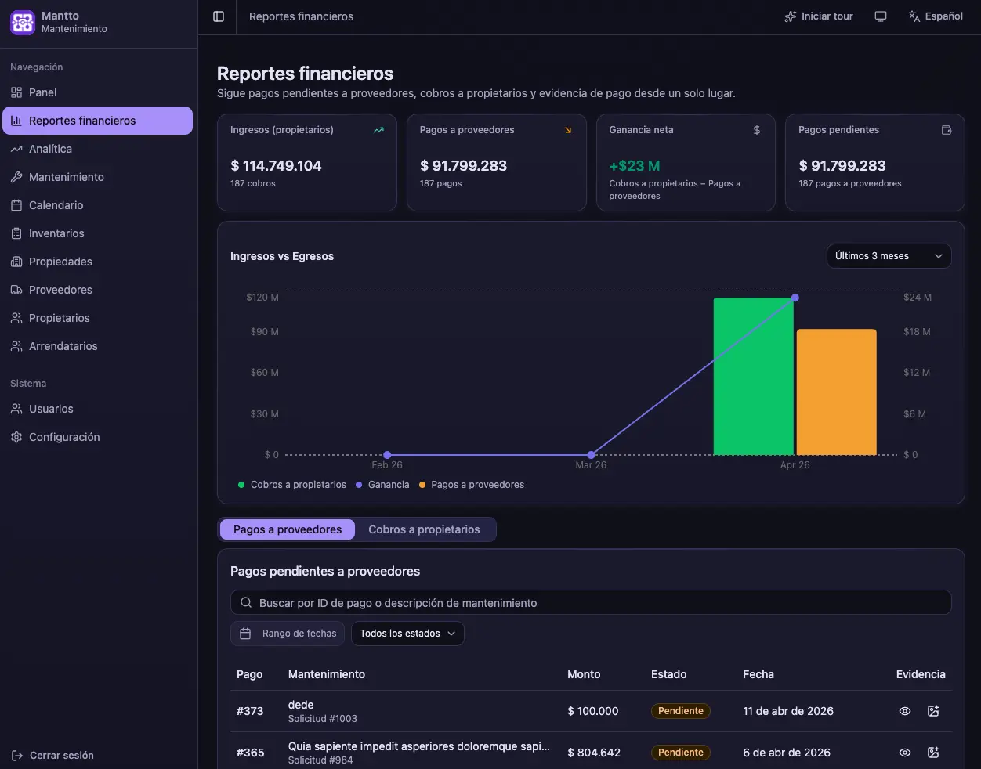The height and width of the screenshot is (769, 981).
Task: Switch to Cobros a propietarios tab
Action: point(424,529)
